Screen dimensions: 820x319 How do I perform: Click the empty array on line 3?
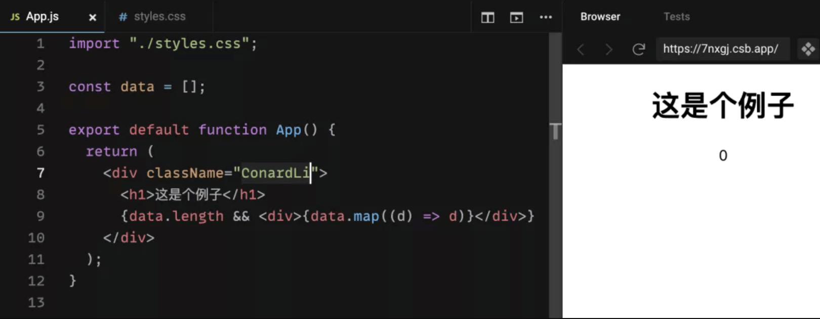tap(189, 87)
